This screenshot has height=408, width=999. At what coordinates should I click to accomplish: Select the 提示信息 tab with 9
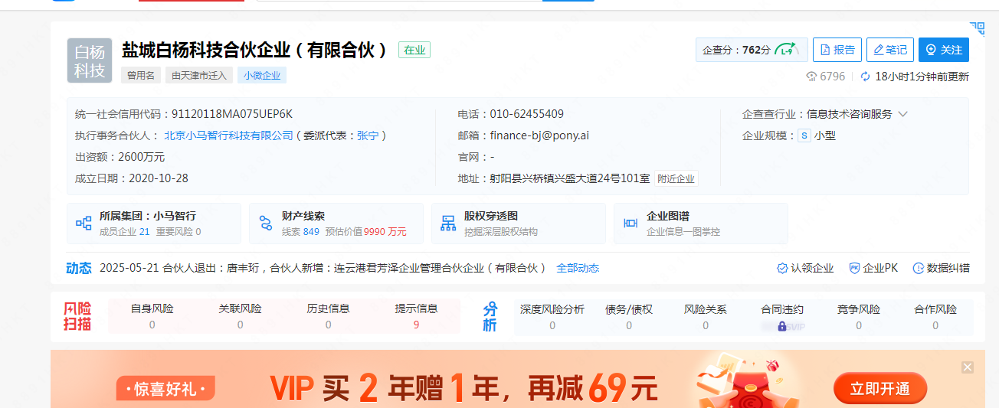pyautogui.click(x=416, y=316)
